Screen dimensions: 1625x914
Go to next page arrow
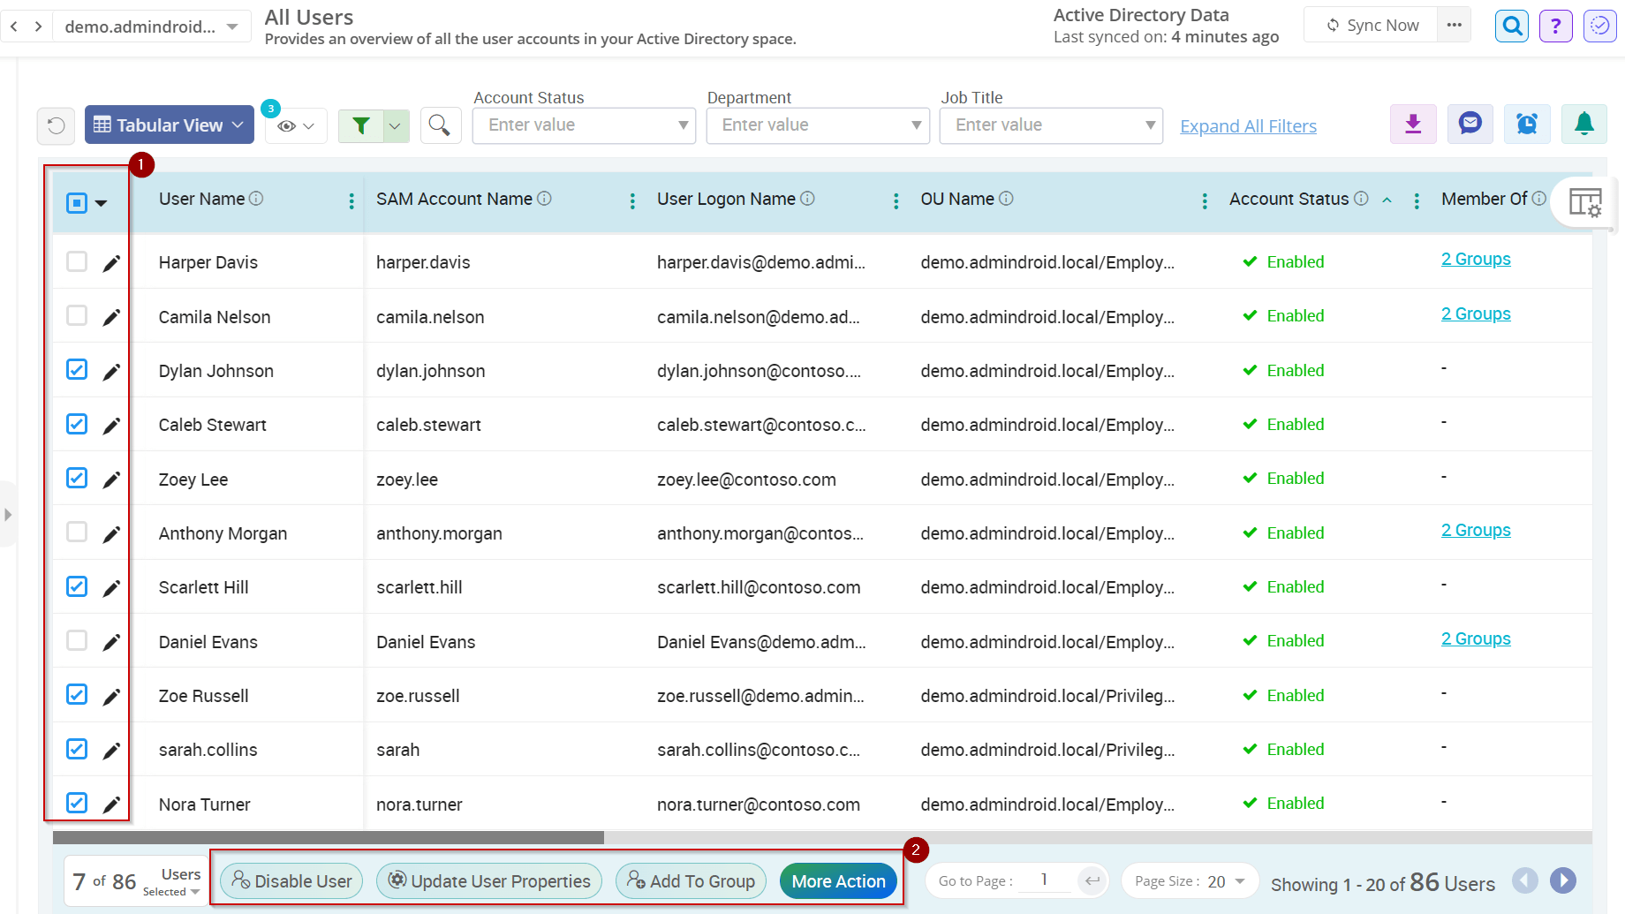1562,880
